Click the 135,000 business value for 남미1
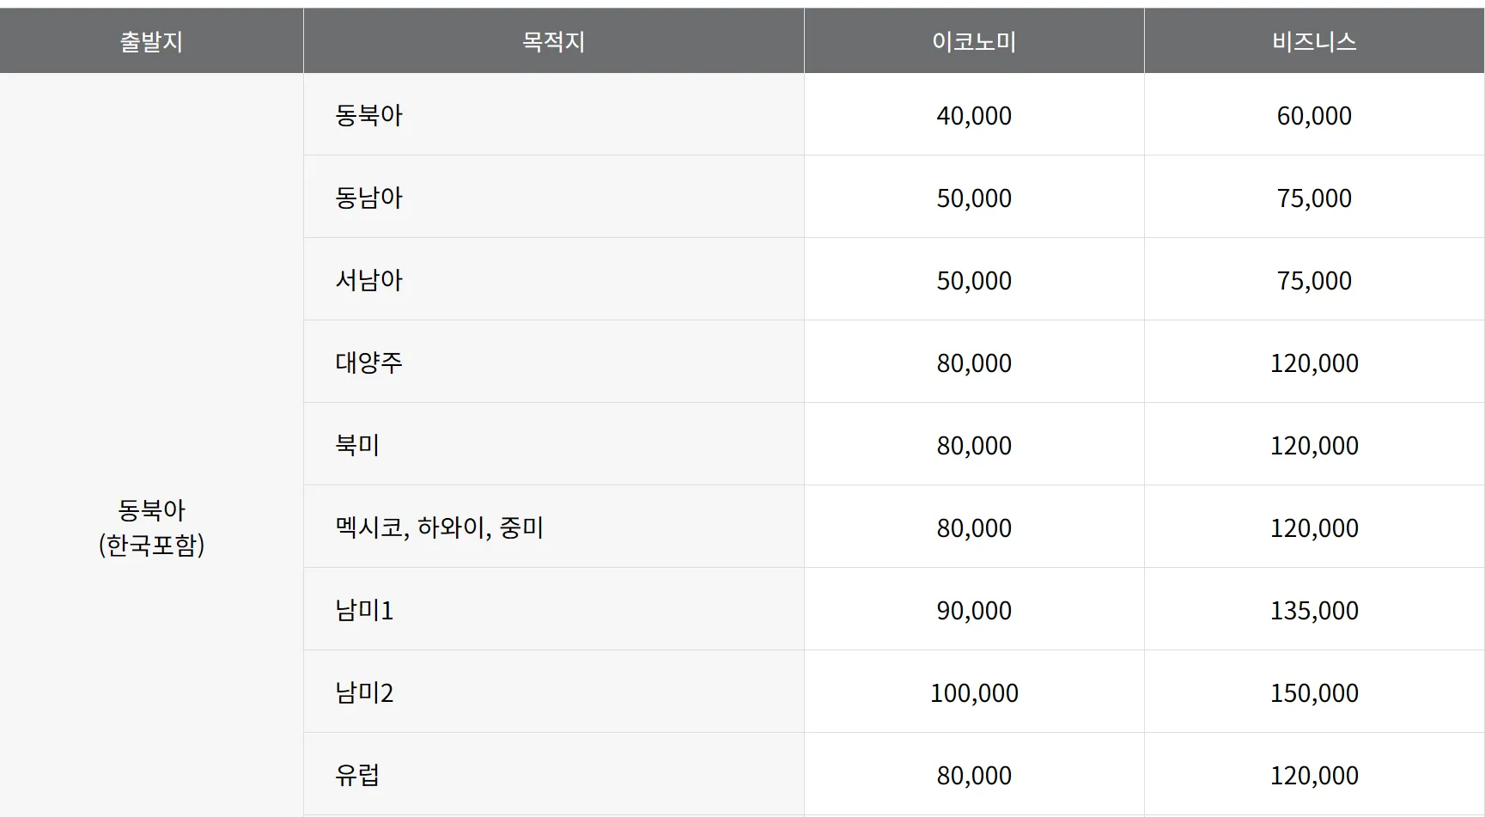Screen dimensions: 1485x817 pyautogui.click(x=1313, y=610)
